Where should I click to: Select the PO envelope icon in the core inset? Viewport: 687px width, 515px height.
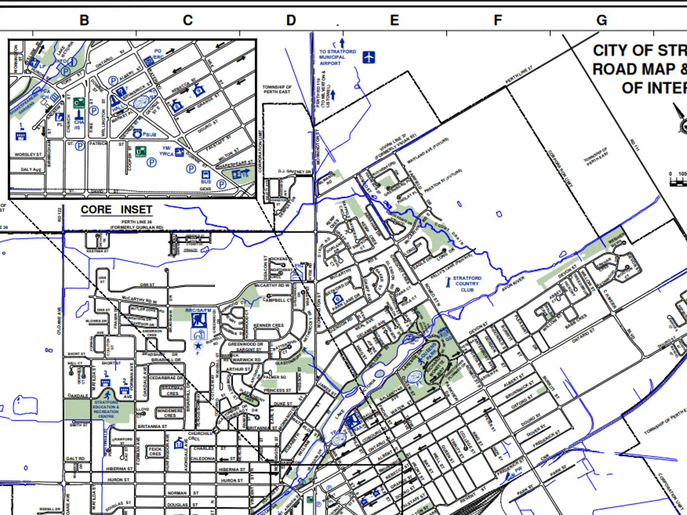pyautogui.click(x=149, y=61)
